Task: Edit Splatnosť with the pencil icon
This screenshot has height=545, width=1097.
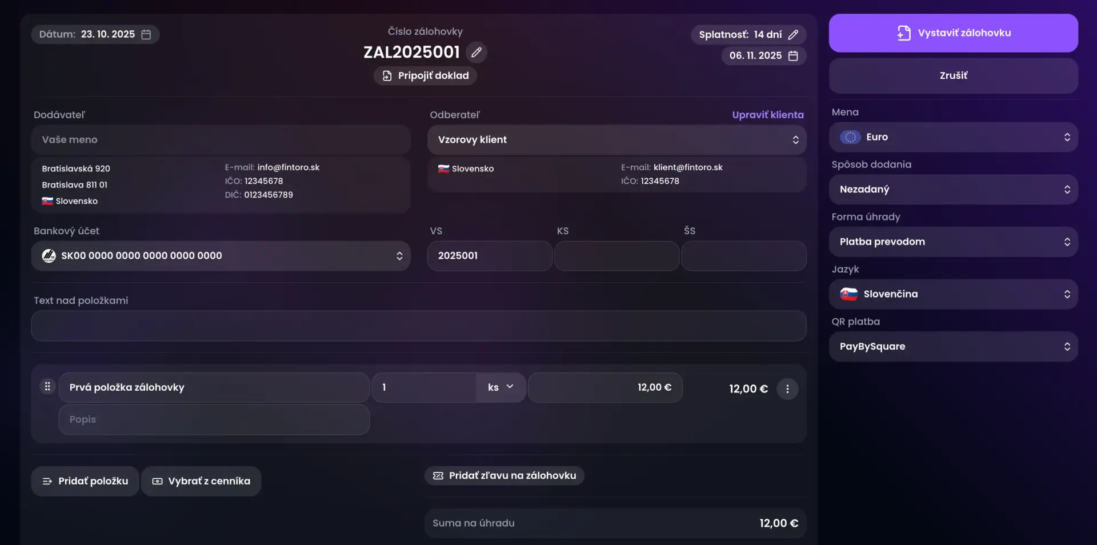Action: (793, 35)
